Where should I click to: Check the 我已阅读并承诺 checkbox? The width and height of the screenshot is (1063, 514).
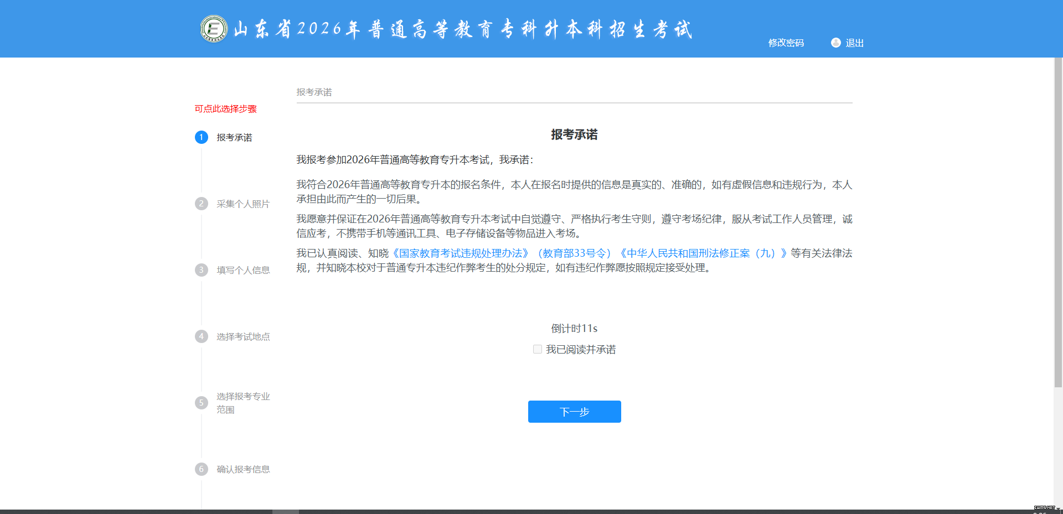tap(537, 349)
